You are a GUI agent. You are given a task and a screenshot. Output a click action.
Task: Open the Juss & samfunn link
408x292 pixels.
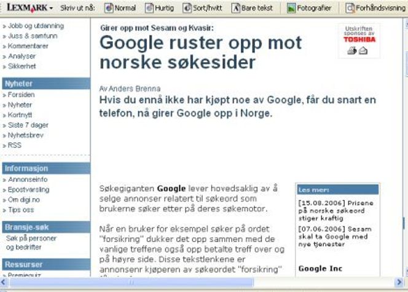tap(33, 36)
